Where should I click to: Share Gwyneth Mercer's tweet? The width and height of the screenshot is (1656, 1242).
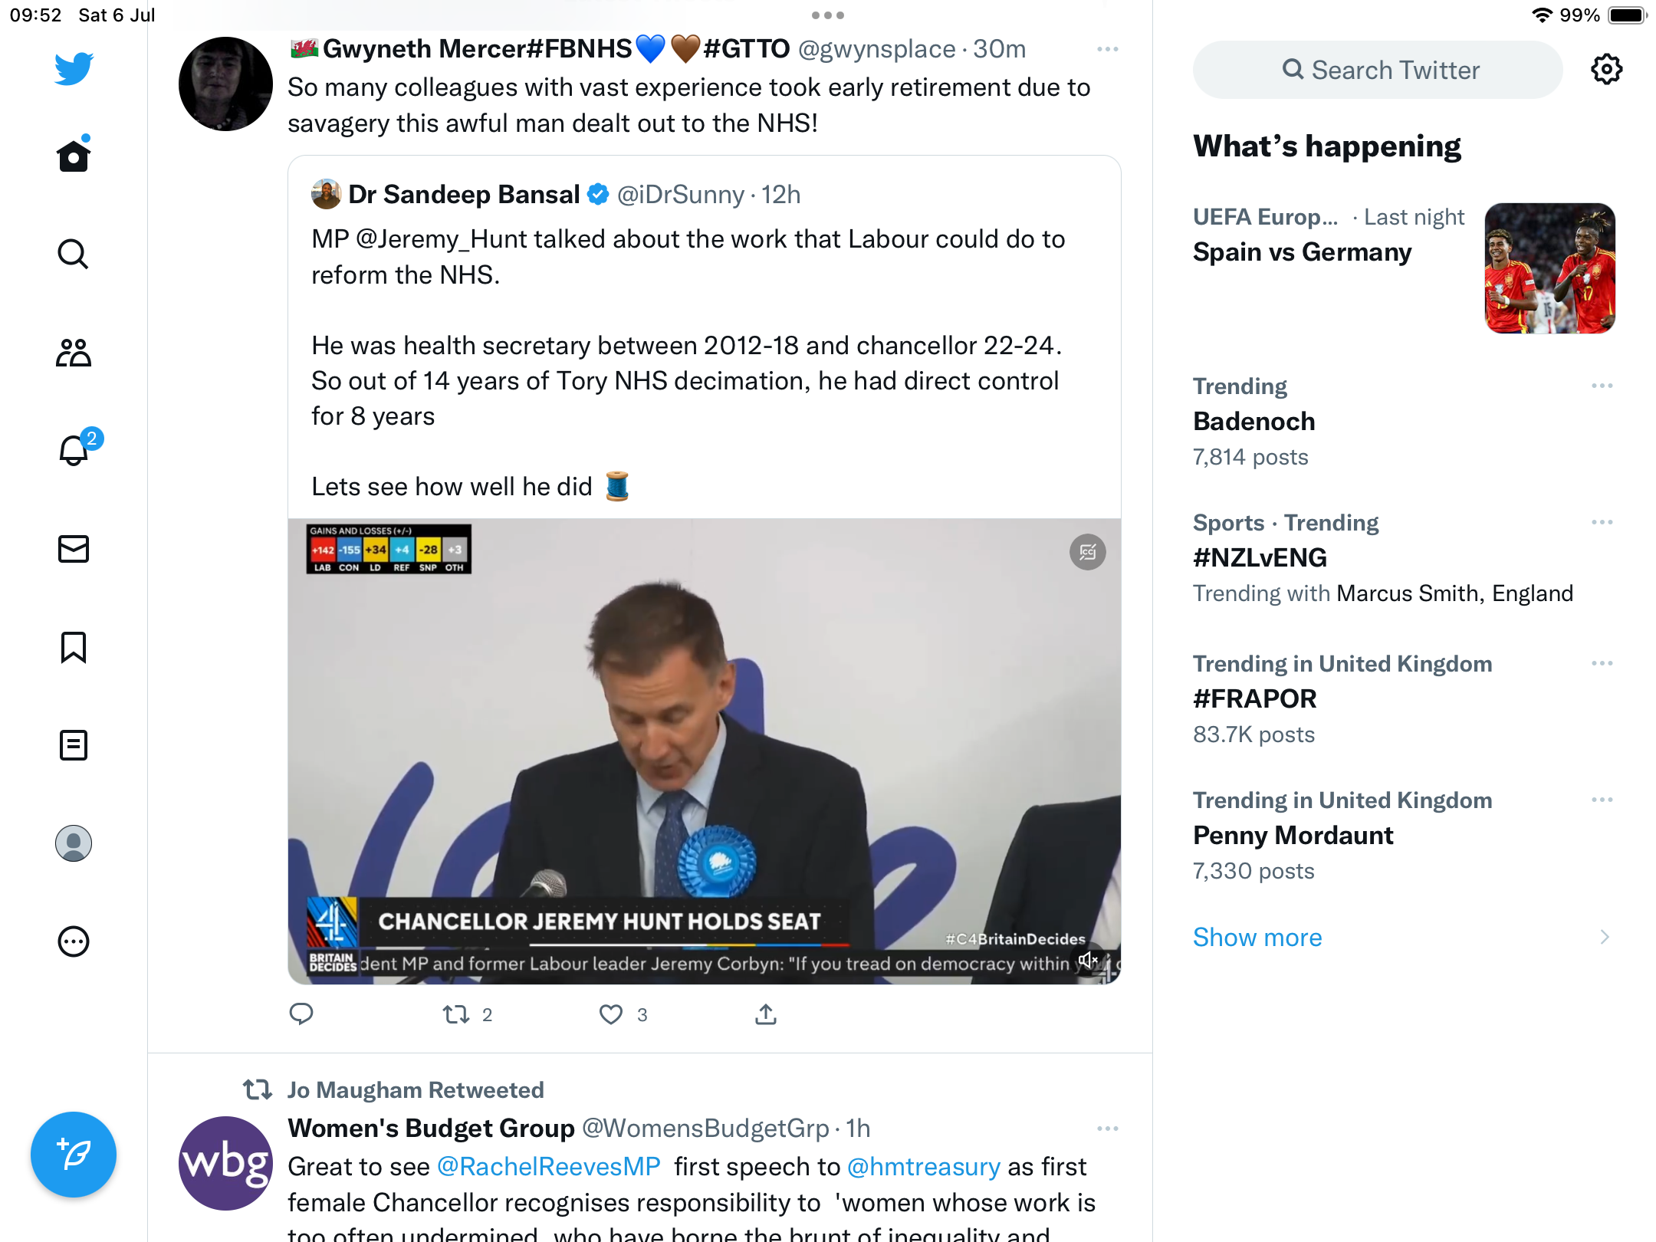click(765, 1014)
